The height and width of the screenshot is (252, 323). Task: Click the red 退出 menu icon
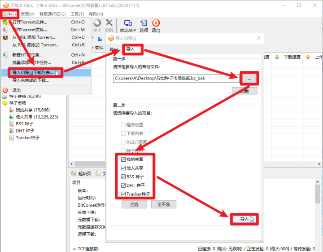coord(5,90)
